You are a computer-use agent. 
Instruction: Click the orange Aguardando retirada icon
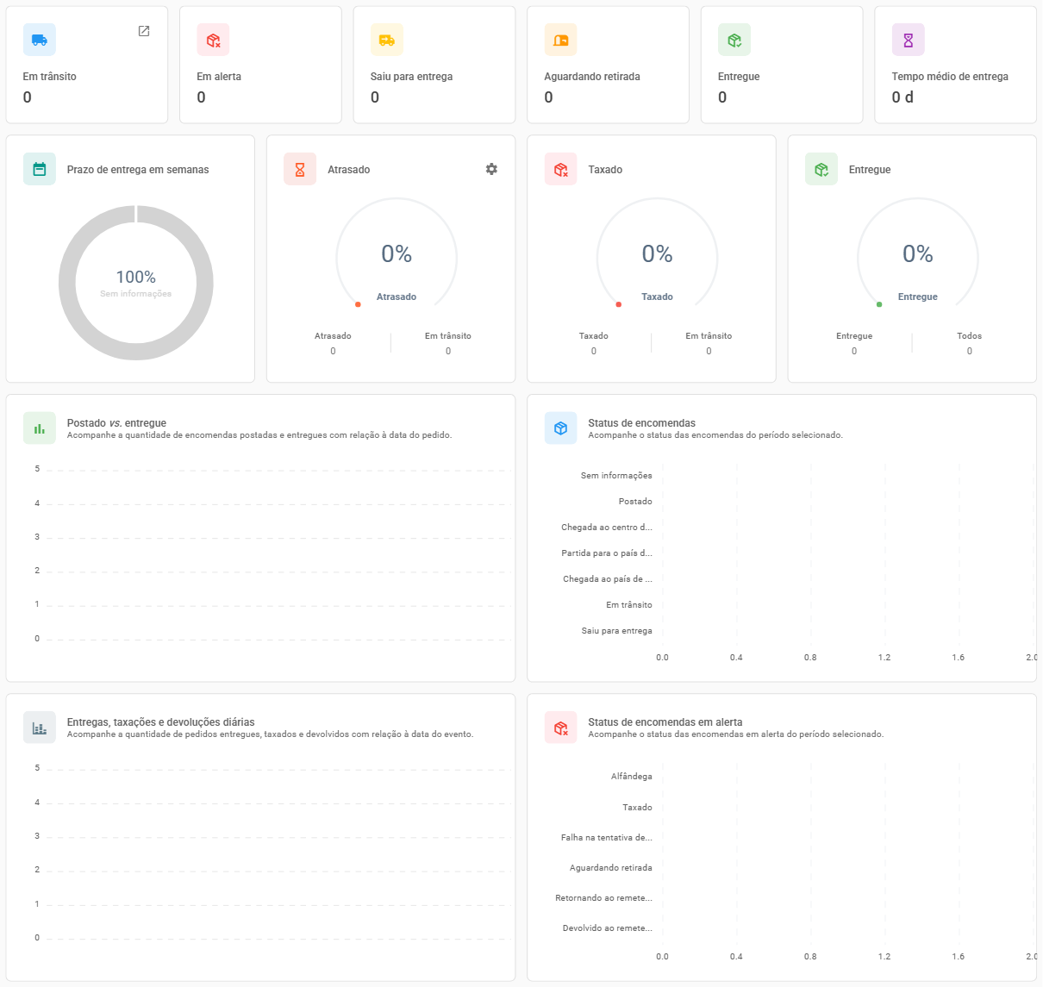(560, 40)
